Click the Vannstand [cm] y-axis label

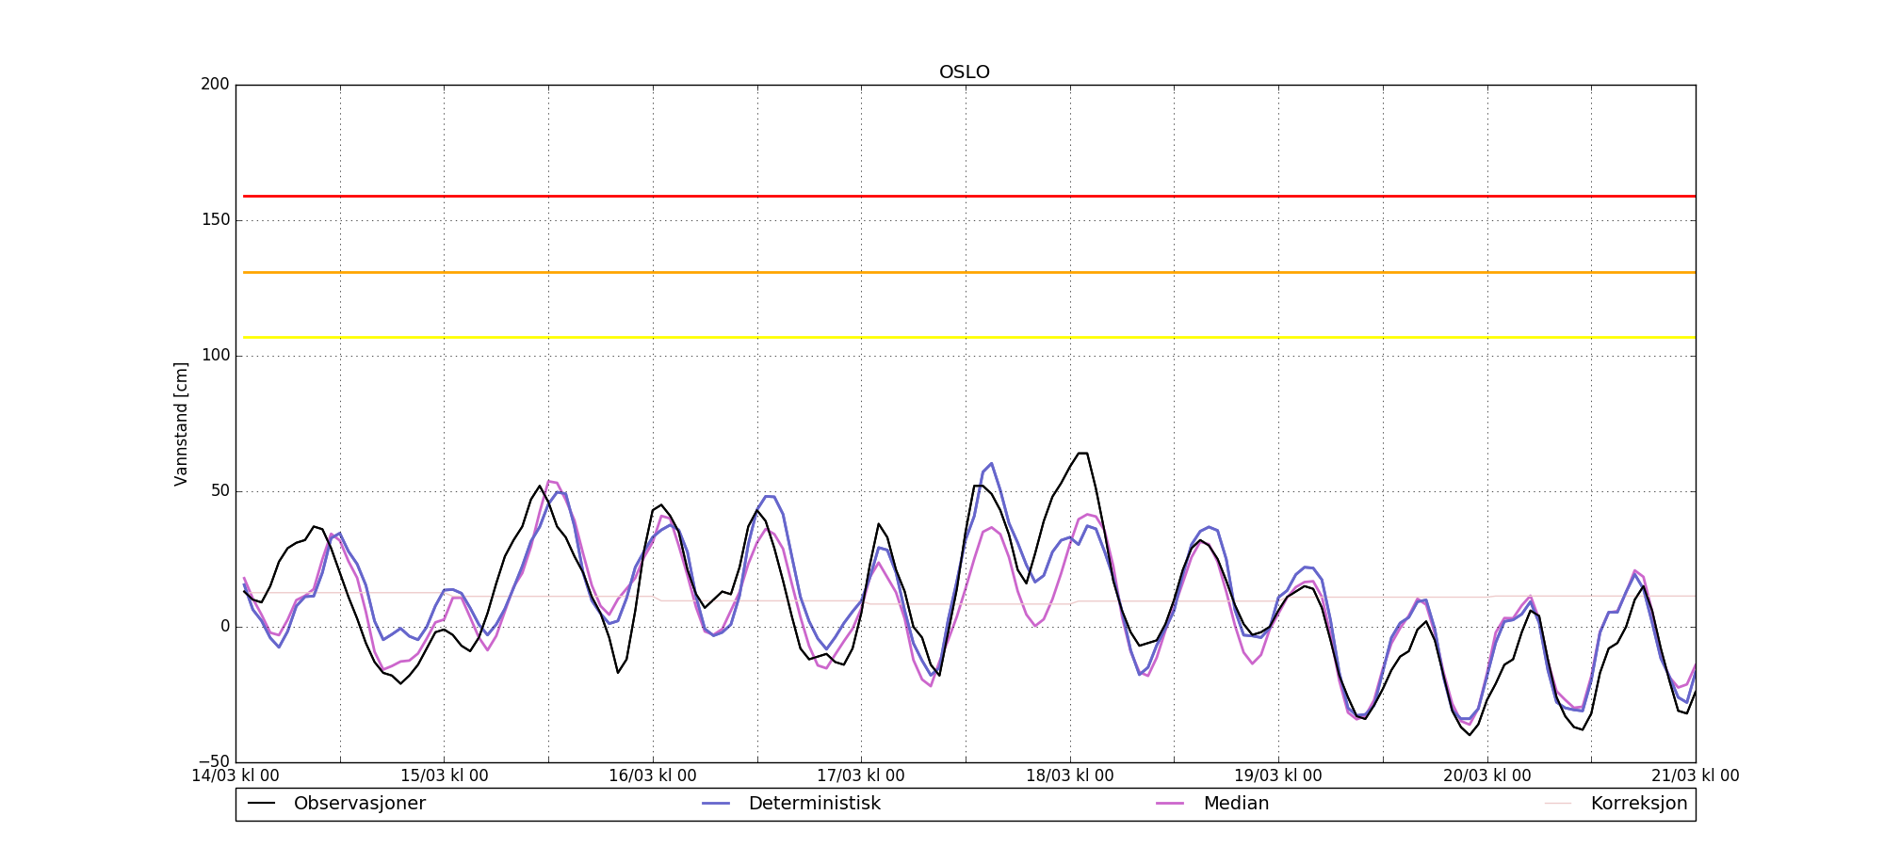pyautogui.click(x=181, y=423)
